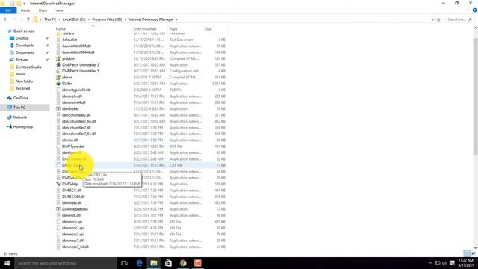Select the downlWithIDM64.dll file
The height and width of the screenshot is (269, 478).
[78, 52]
